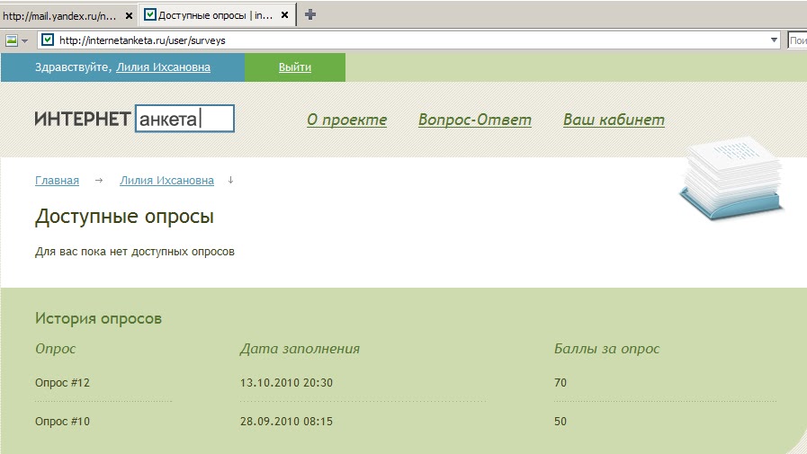The height and width of the screenshot is (454, 807).
Task: Open a new browser tab with plus icon
Action: tap(309, 14)
